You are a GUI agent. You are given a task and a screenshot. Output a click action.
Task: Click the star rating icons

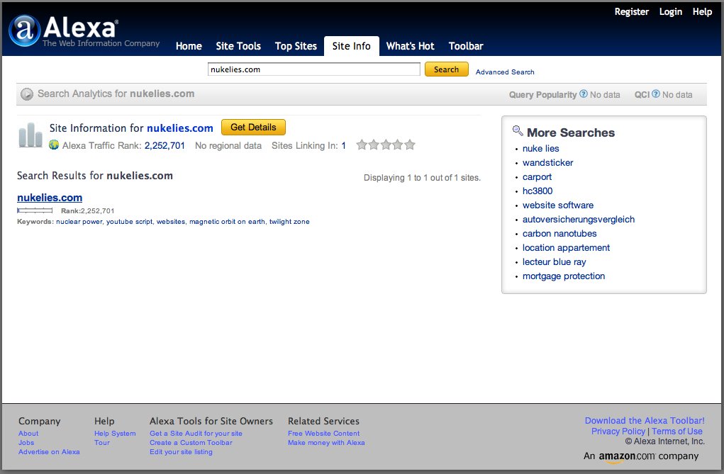(386, 145)
